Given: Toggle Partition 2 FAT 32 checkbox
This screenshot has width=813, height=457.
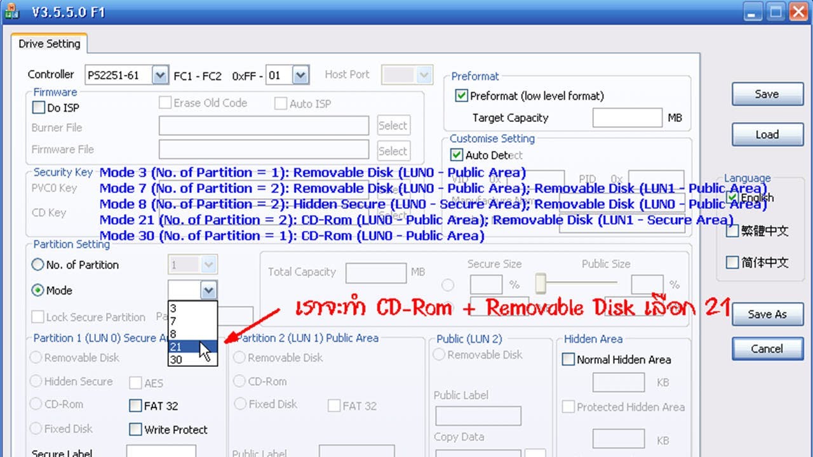Looking at the screenshot, I should tap(333, 406).
